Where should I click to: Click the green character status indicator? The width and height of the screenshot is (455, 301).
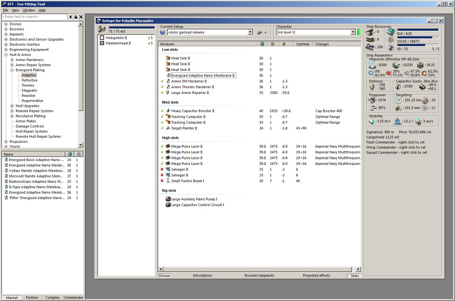pos(359,32)
